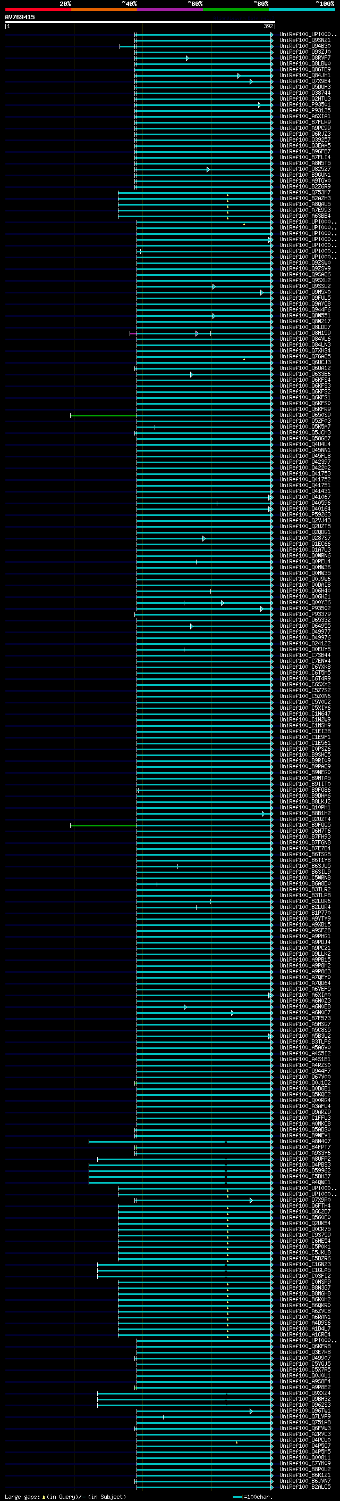The width and height of the screenshot is (340, 1501).
Task: Select hit label UniRef100_Q5K5A7
Action: click(304, 427)
